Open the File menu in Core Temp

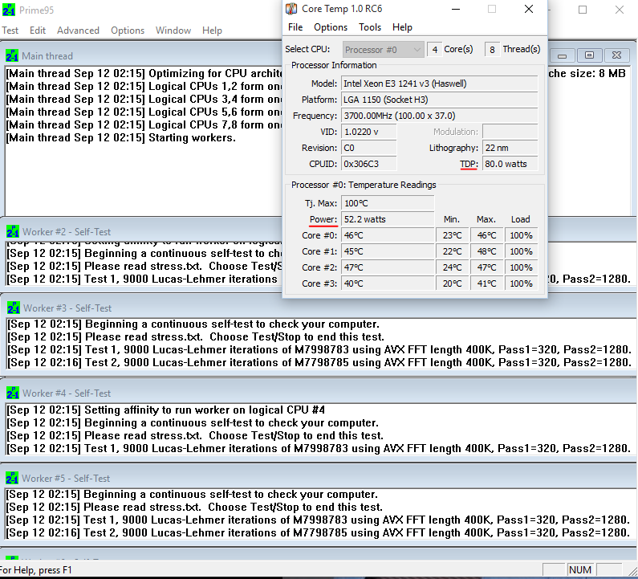[x=295, y=27]
